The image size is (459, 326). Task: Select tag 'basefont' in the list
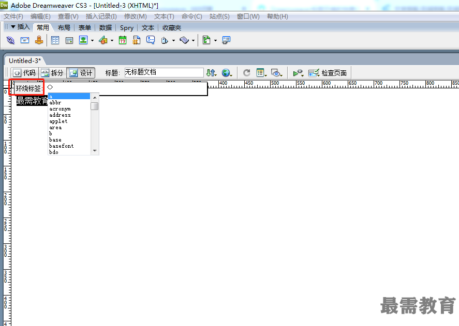tap(69, 146)
